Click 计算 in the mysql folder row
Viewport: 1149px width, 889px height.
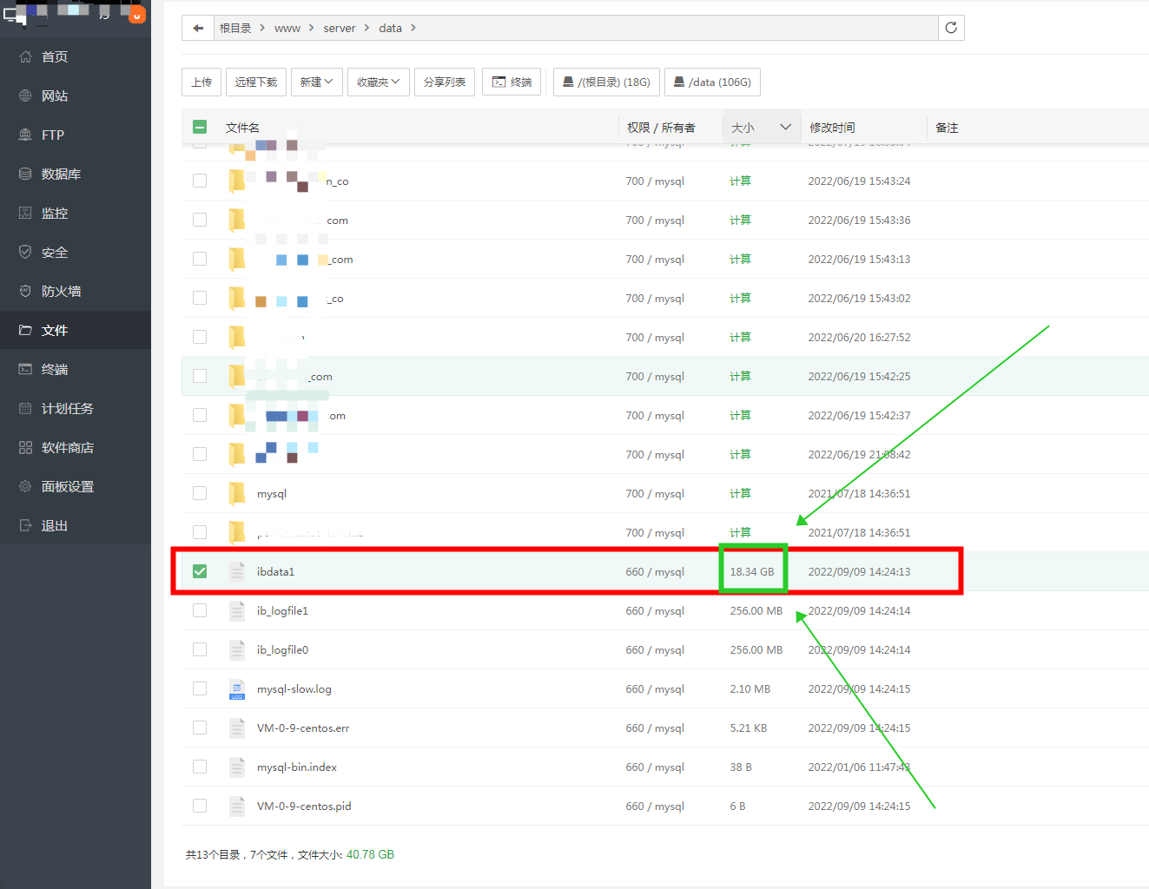[740, 493]
